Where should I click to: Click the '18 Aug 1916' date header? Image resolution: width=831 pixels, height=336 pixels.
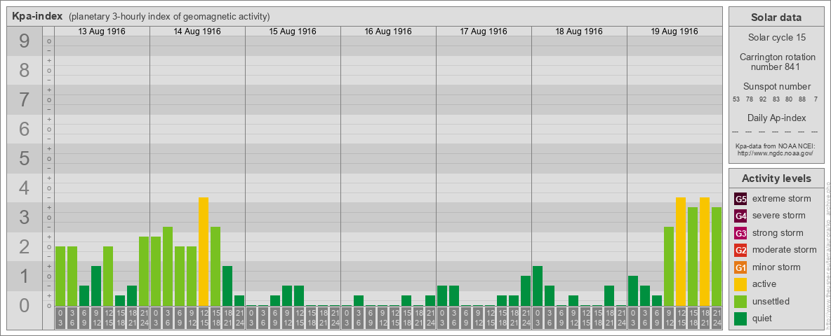pyautogui.click(x=579, y=31)
